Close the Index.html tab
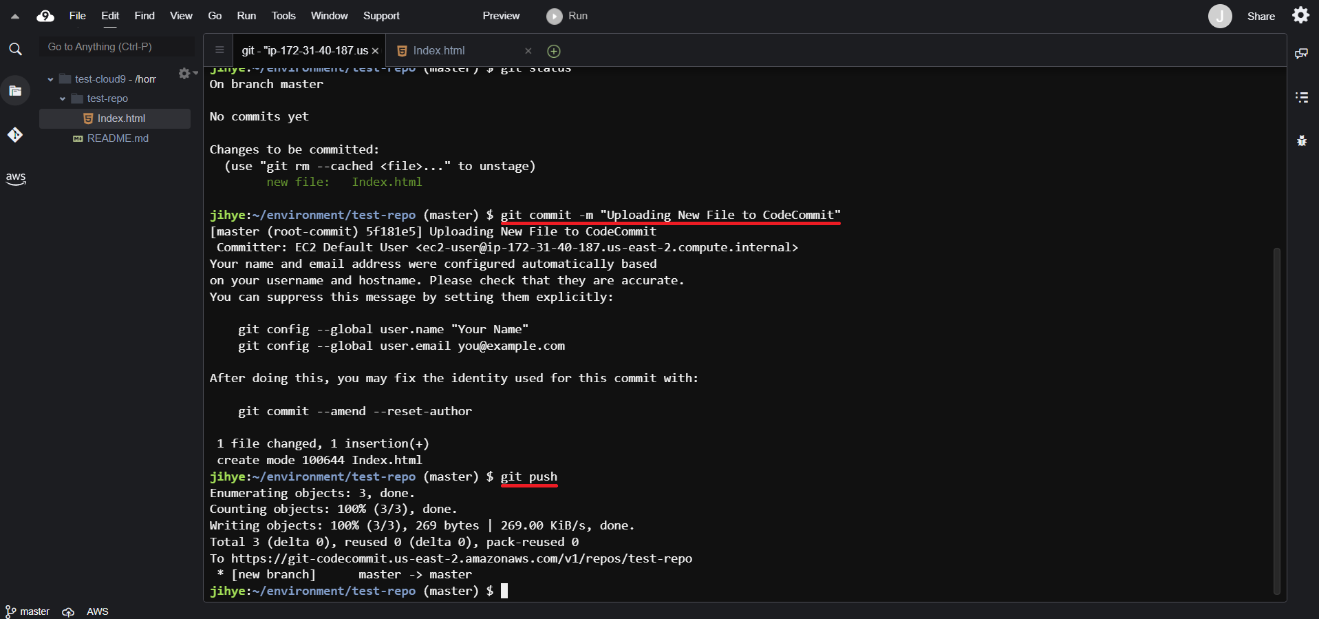This screenshot has width=1319, height=619. [528, 51]
